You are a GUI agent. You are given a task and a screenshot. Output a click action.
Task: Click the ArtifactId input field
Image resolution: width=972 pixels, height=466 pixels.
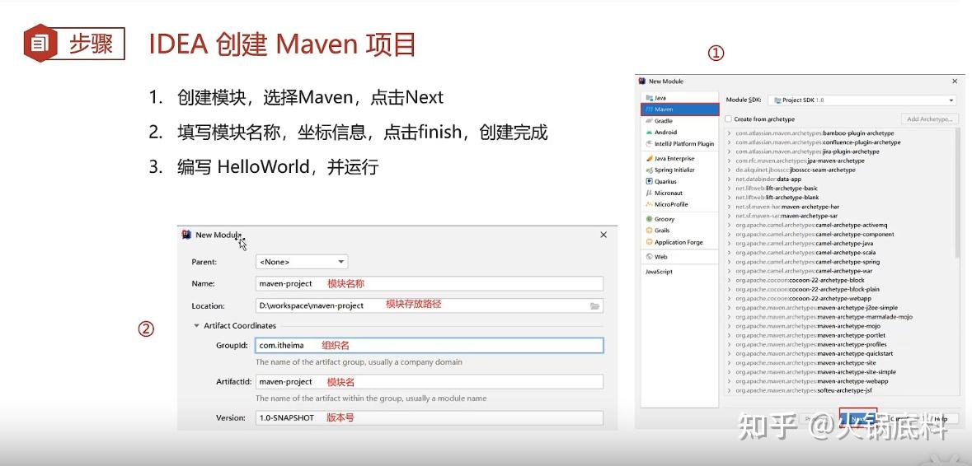tap(429, 382)
